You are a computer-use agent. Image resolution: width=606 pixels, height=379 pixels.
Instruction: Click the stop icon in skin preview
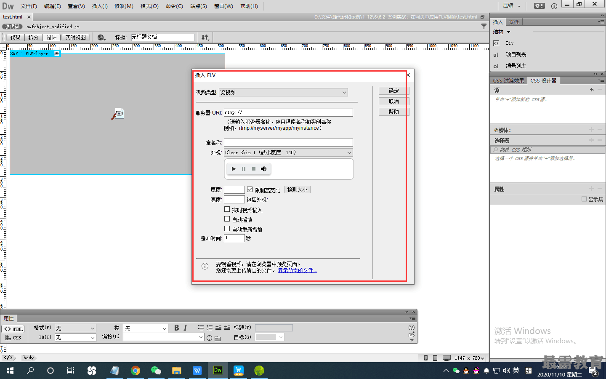(254, 169)
